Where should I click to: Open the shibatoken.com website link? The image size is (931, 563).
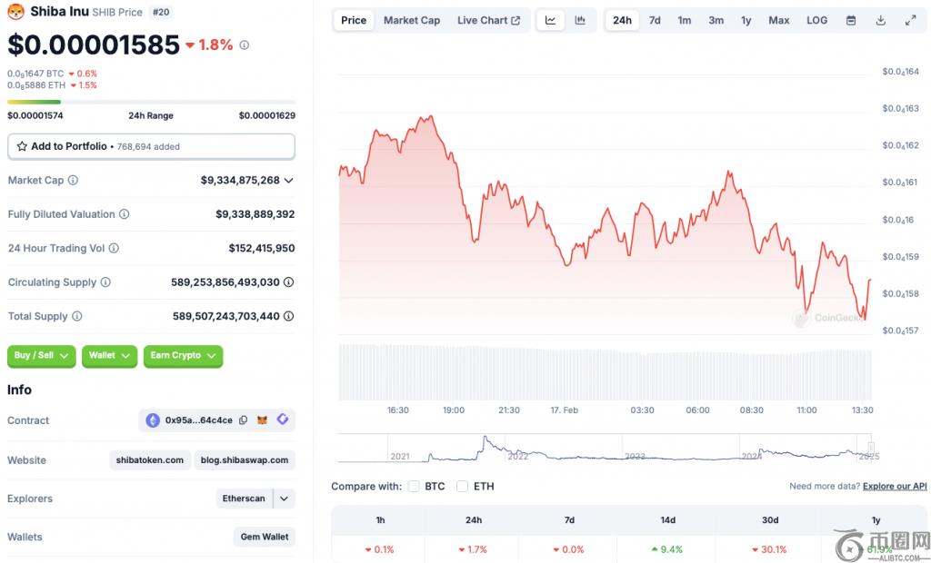pyautogui.click(x=150, y=460)
